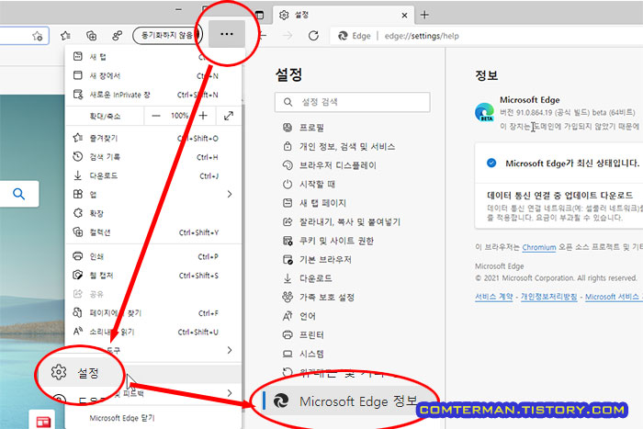
Task: Click the add-to-favorites star in address bar
Action: [x=38, y=36]
